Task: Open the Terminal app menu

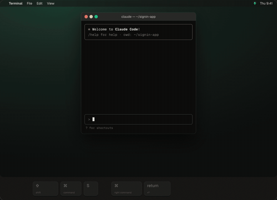Action: tap(15, 3)
